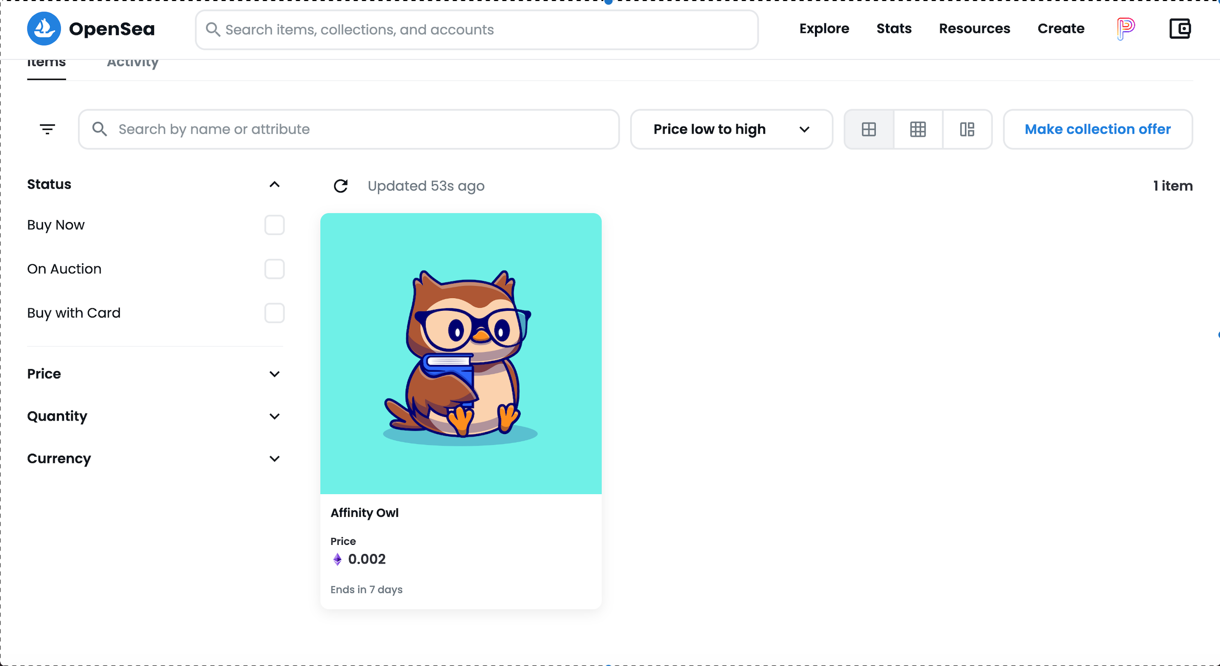Viewport: 1220px width, 666px height.
Task: Open the Explore menu
Action: pyautogui.click(x=824, y=29)
